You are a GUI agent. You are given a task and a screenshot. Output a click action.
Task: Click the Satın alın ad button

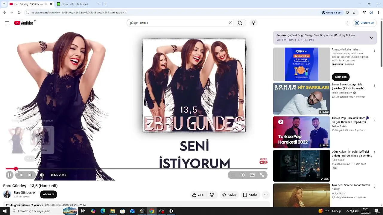coord(341,77)
